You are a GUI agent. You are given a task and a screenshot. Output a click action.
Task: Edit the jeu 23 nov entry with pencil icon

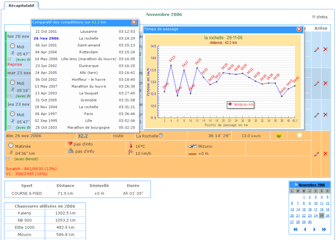tap(316, 115)
